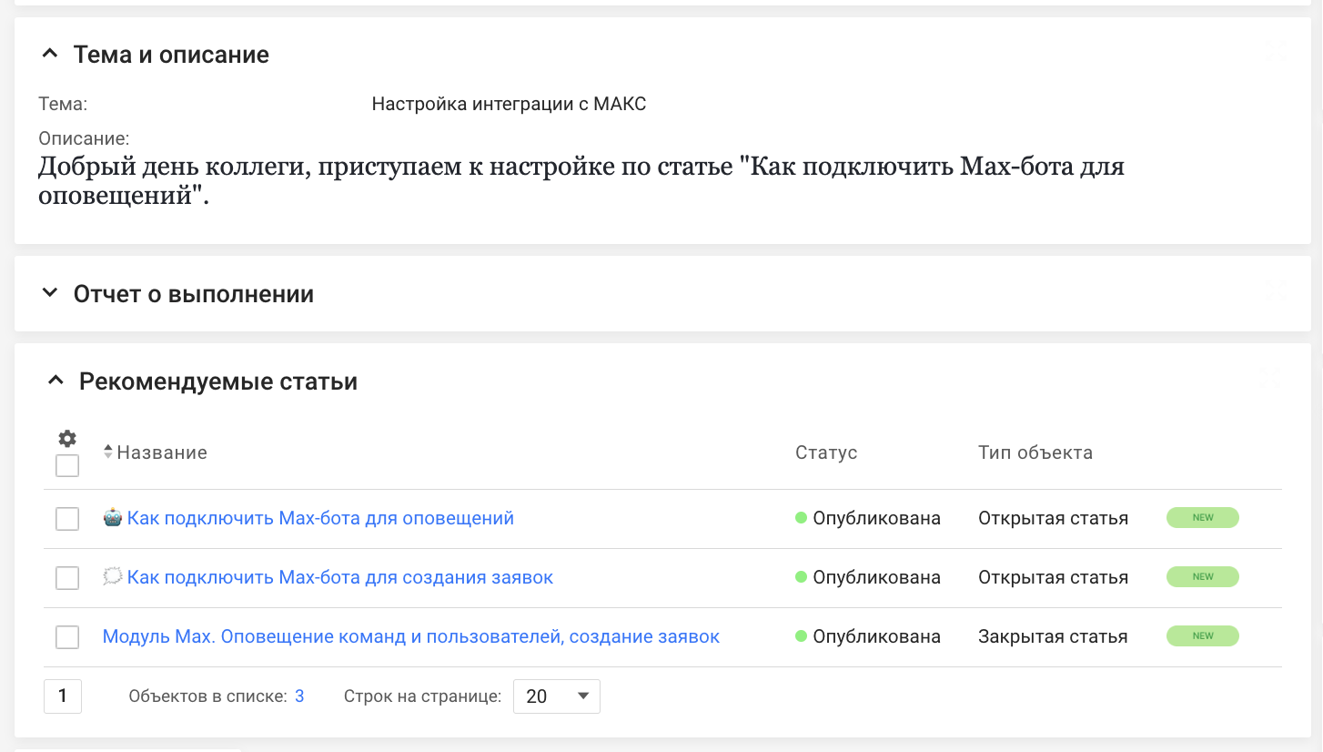Click the objects count number 3
The width and height of the screenshot is (1323, 752).
299,696
